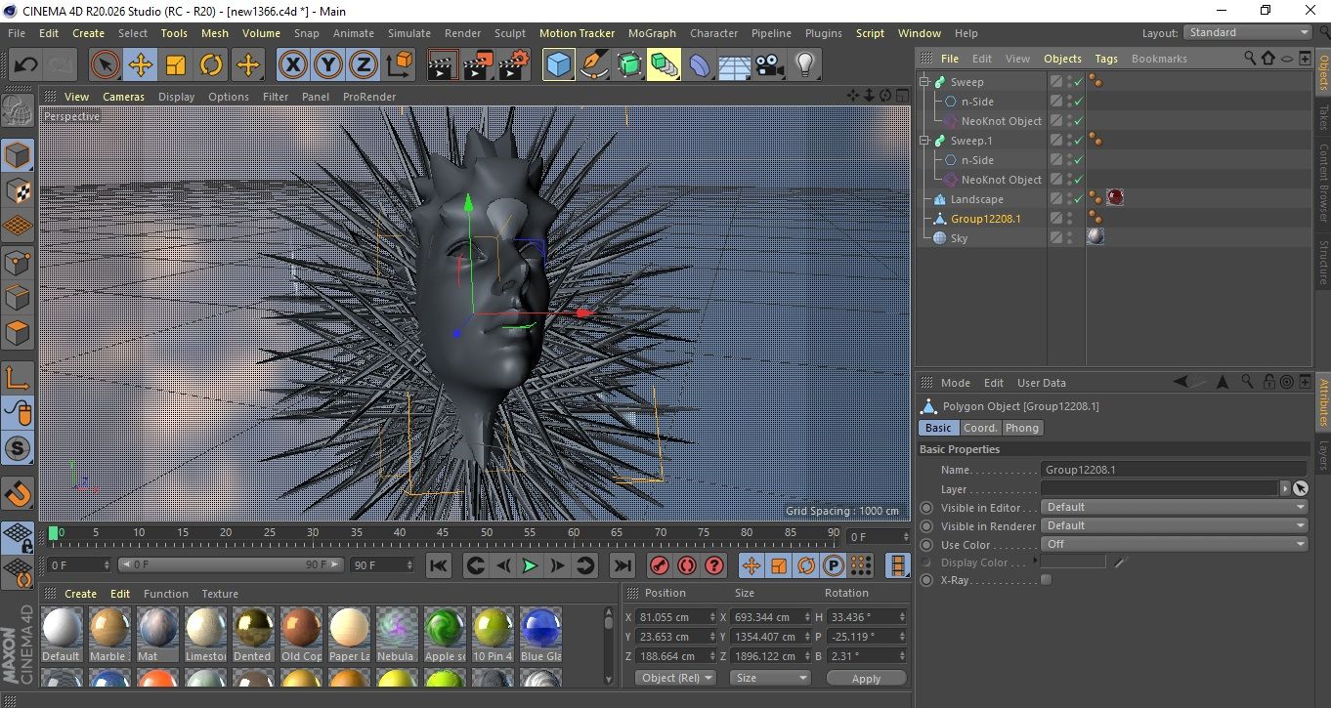Go to start of animation

pos(439,564)
